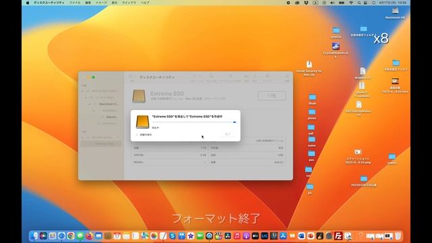Open the ディスクユーティリティ application menu

click(x=49, y=3)
